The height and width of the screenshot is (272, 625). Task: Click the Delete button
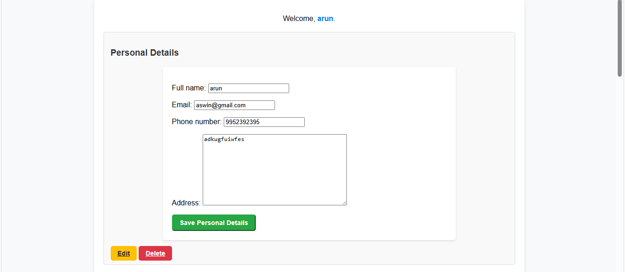(x=155, y=253)
